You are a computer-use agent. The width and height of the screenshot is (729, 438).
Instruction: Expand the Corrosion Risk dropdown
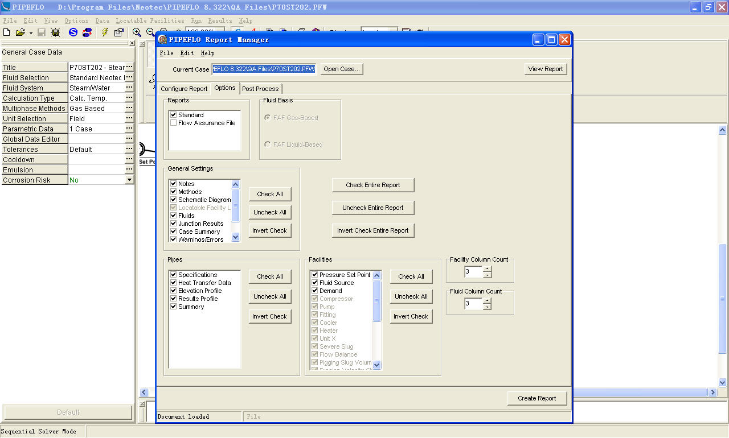[x=129, y=180]
